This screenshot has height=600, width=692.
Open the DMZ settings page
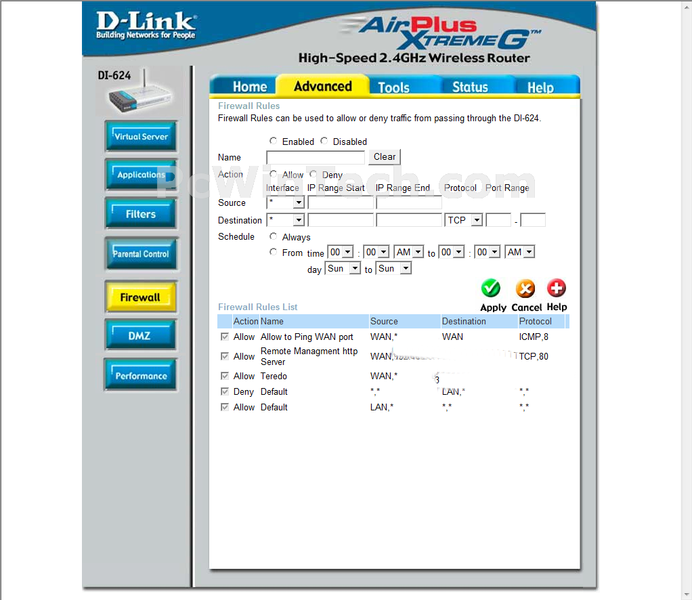pyautogui.click(x=141, y=335)
